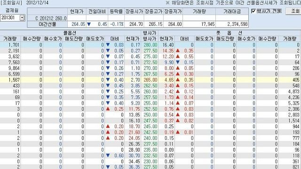Select the strike price 252.50 cell
The width and height of the screenshot is (301, 169).
point(150,109)
